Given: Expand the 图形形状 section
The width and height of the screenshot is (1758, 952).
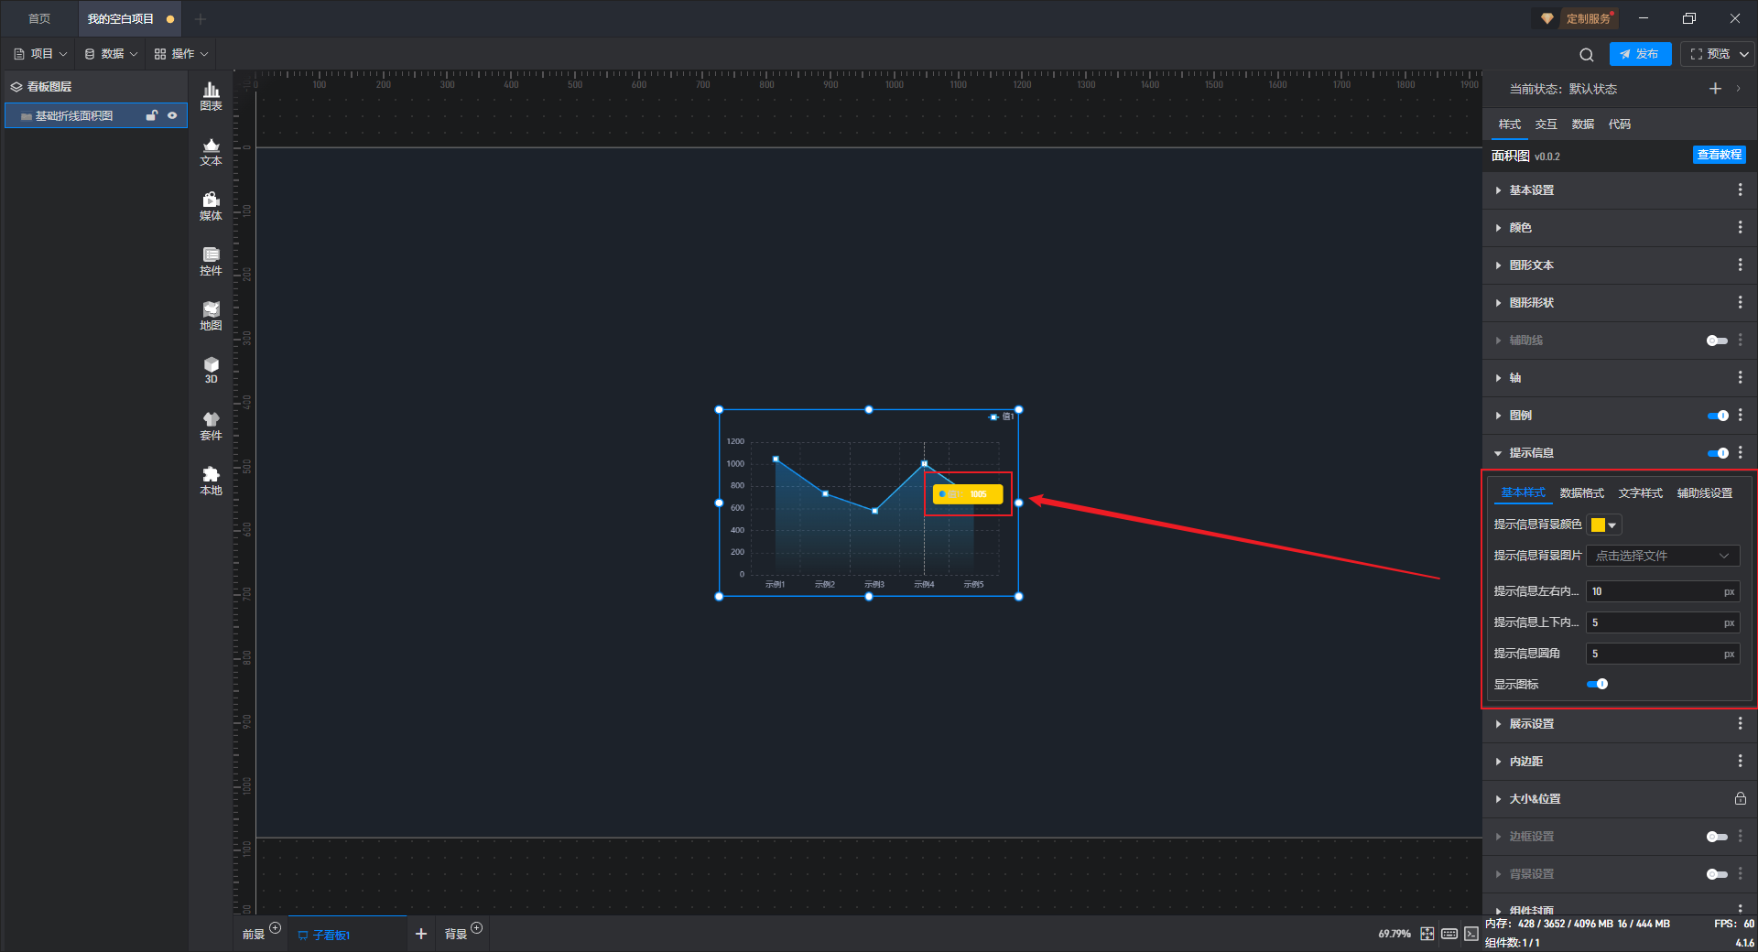Looking at the screenshot, I should click(1498, 303).
